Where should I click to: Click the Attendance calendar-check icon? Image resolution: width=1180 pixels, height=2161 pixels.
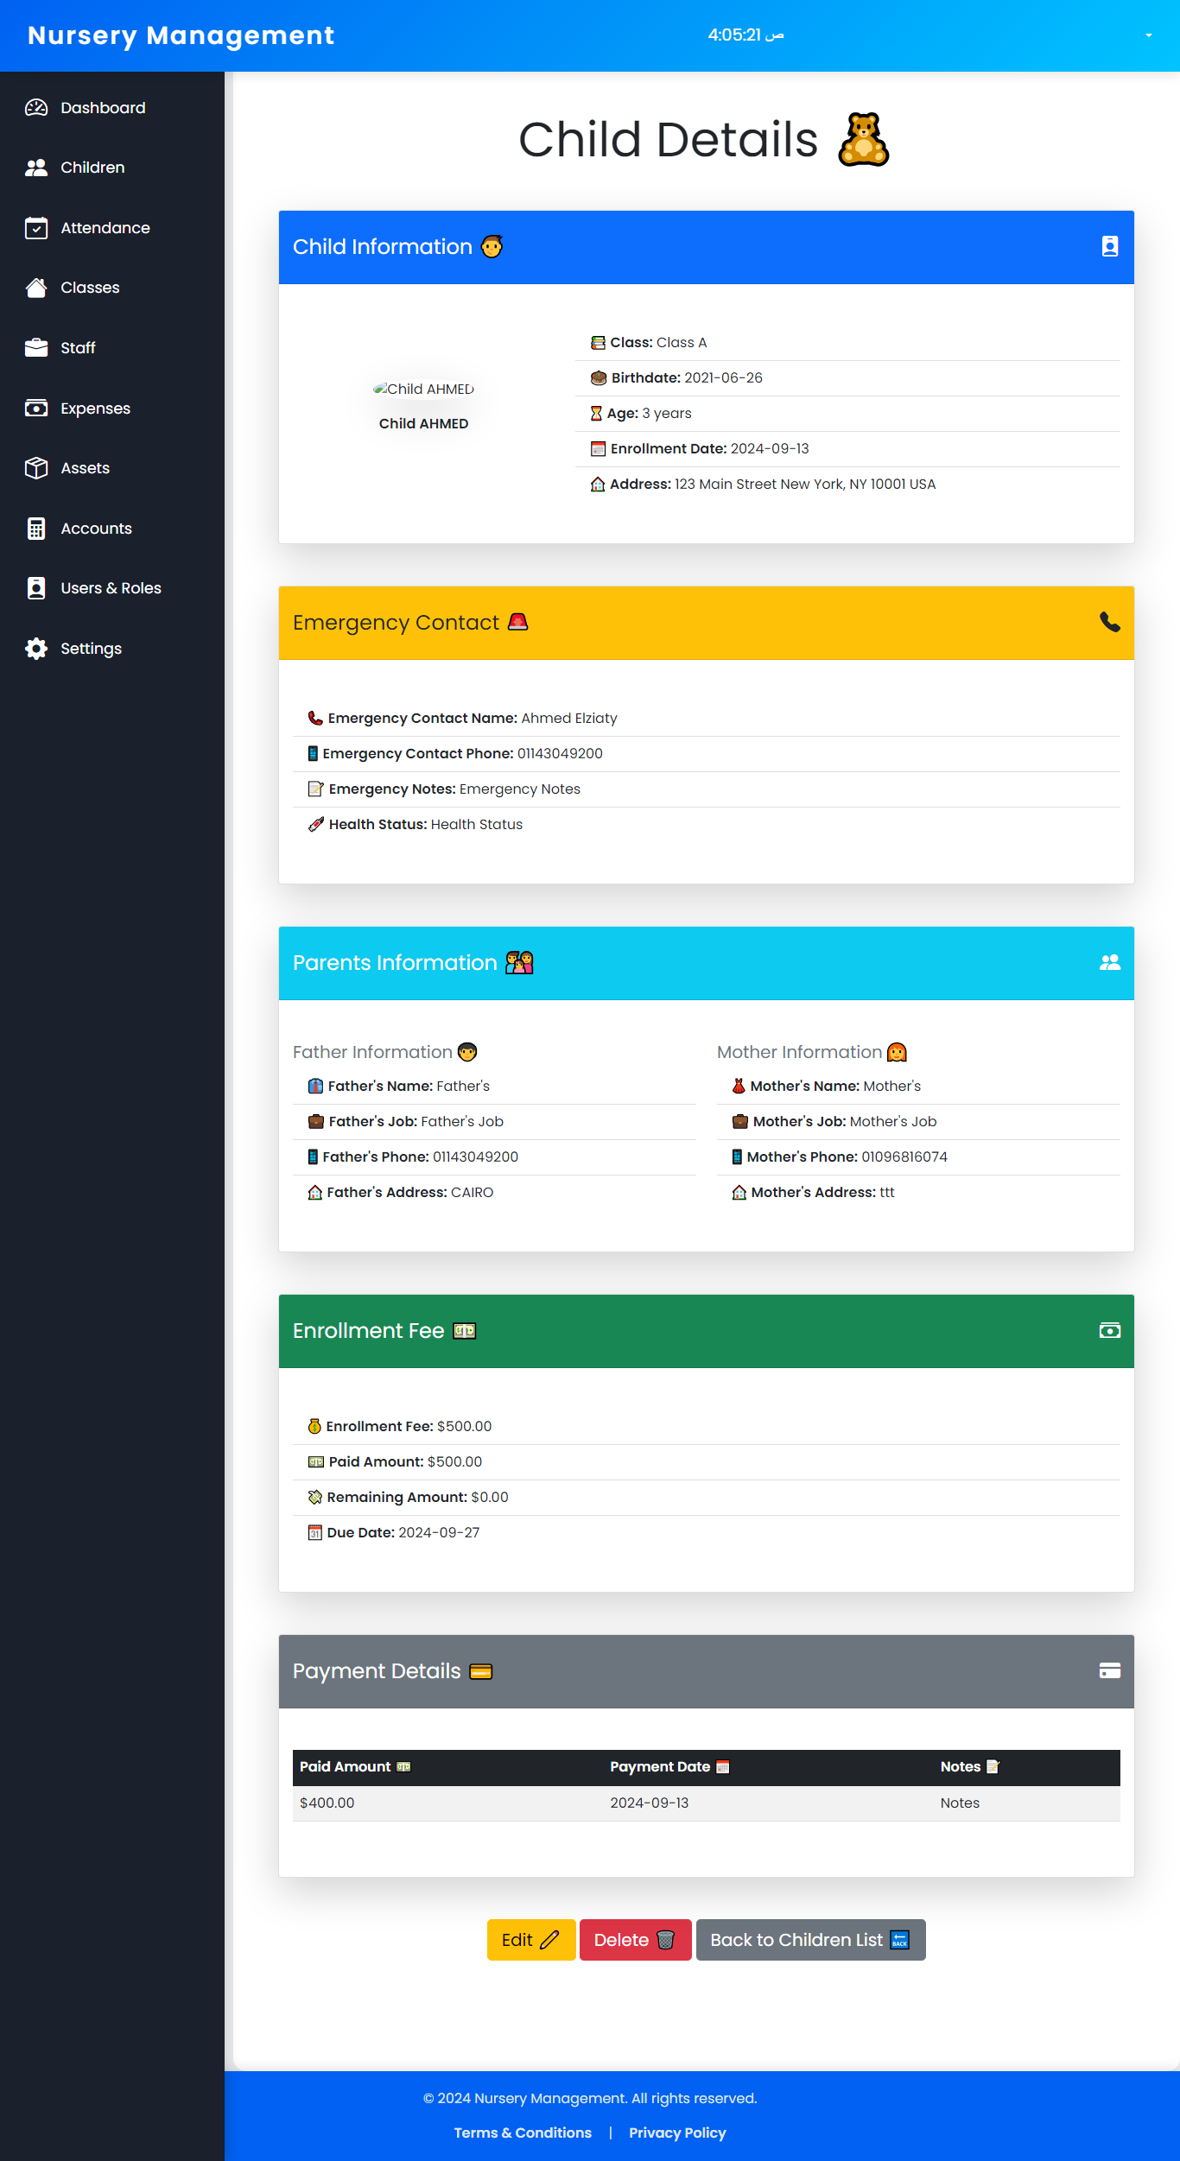tap(36, 228)
